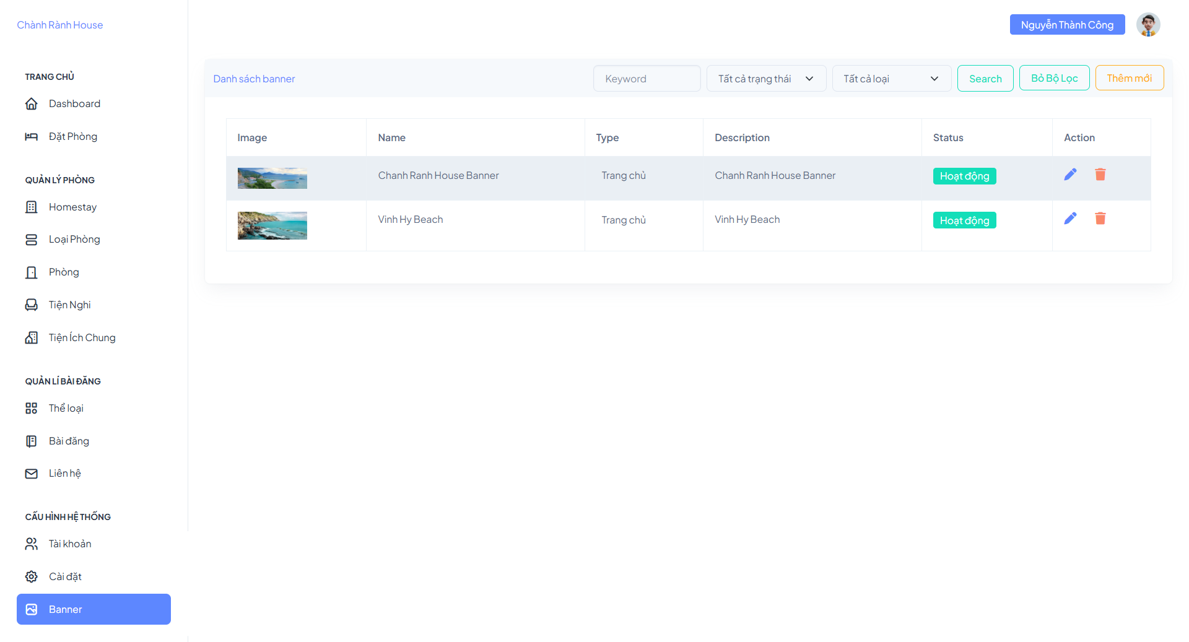Select the Banner sidebar item
Image resolution: width=1189 pixels, height=642 pixels.
pos(94,609)
